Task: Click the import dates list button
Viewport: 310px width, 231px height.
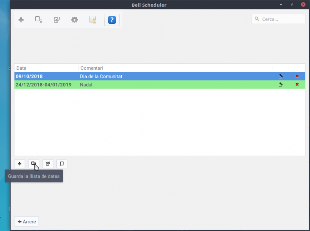Action: [48, 164]
